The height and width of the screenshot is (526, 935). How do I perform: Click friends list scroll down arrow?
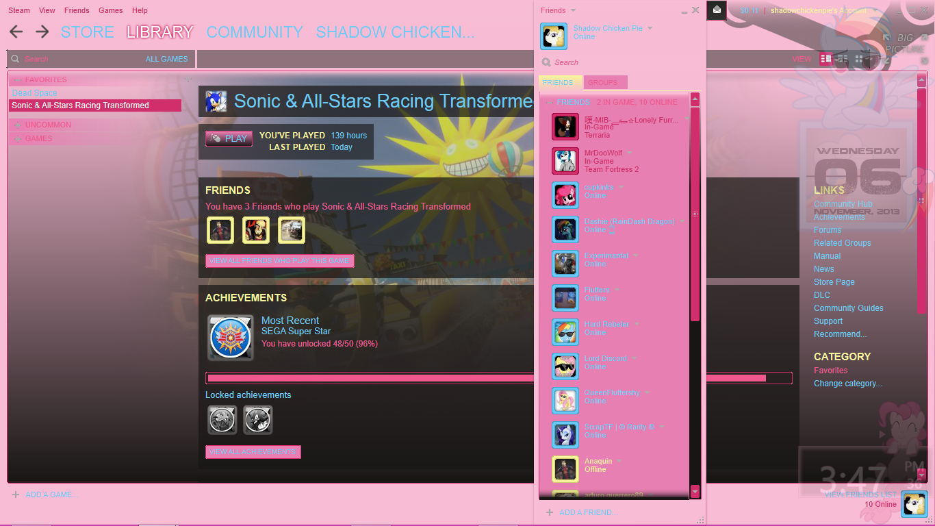(x=695, y=491)
